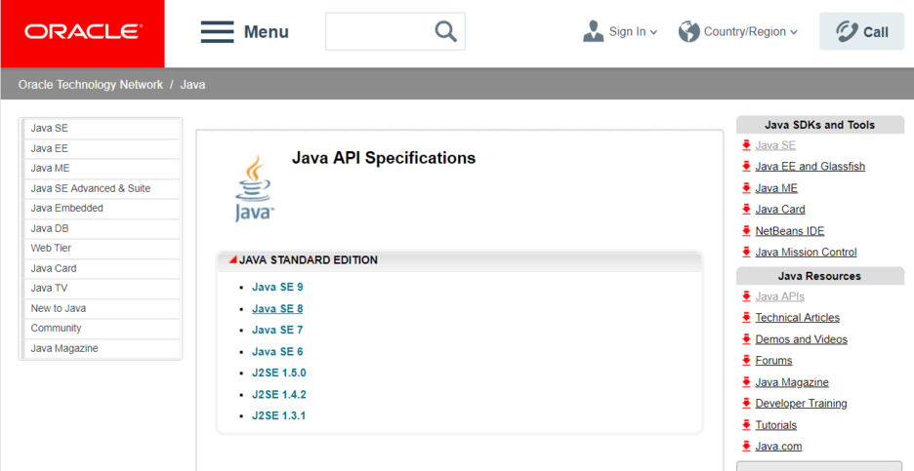Image resolution: width=914 pixels, height=471 pixels.
Task: Click the Java Resources header
Action: pyautogui.click(x=819, y=276)
